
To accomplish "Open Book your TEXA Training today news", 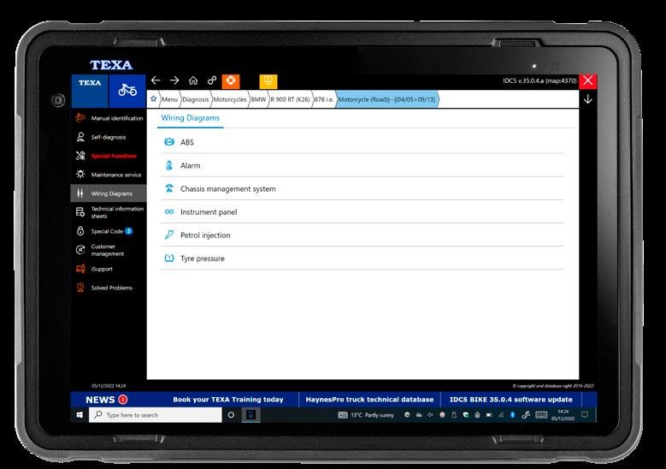I will [228, 400].
